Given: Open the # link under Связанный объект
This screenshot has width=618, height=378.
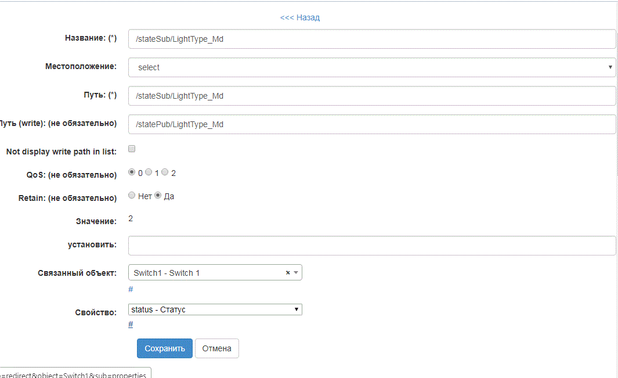Looking at the screenshot, I should coord(131,289).
